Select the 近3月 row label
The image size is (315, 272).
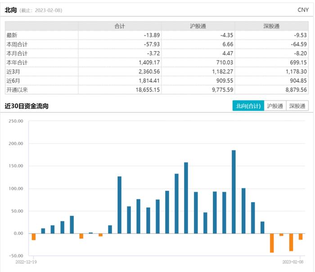(x=13, y=72)
